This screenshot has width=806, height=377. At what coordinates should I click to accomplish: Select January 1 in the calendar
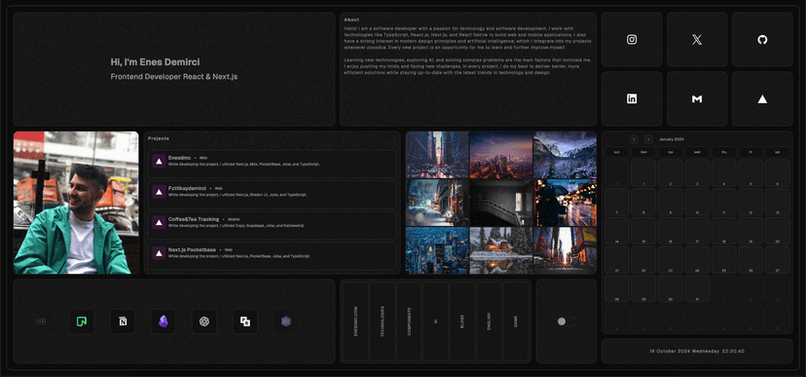click(x=643, y=172)
